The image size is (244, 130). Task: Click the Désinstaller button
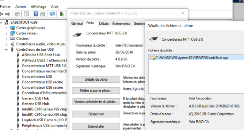[96, 127]
